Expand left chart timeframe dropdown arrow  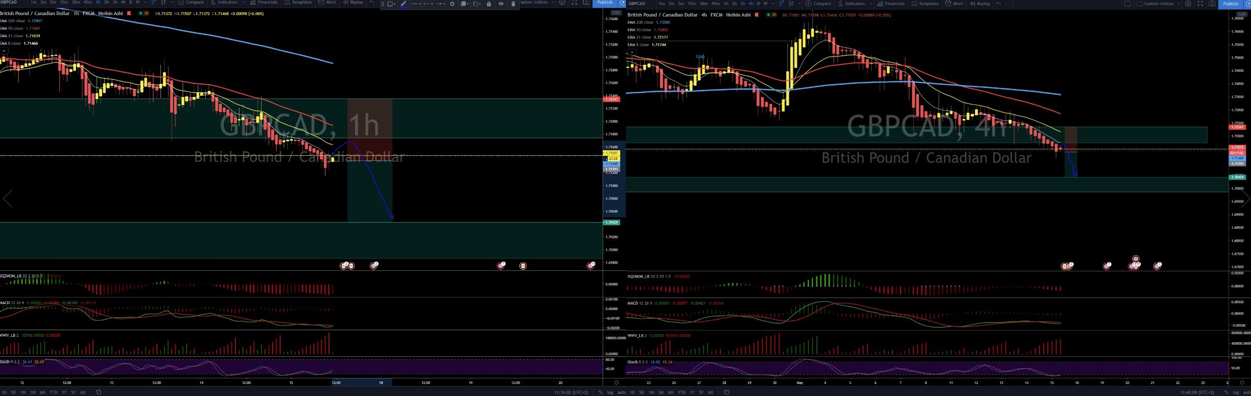point(145,3)
